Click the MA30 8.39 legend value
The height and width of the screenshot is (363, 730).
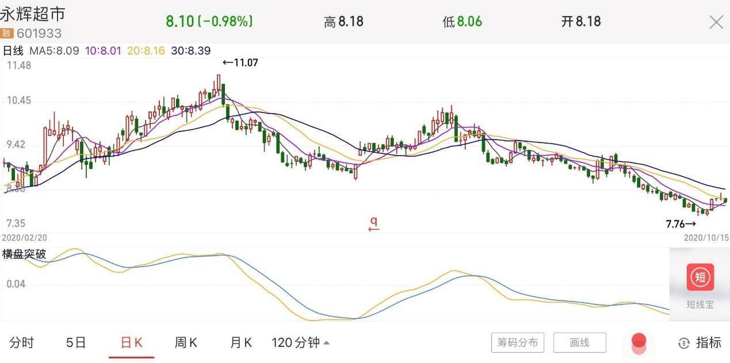(x=190, y=51)
